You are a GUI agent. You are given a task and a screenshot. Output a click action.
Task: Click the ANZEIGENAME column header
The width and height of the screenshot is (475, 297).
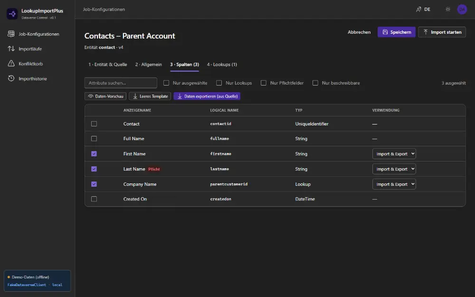point(137,110)
